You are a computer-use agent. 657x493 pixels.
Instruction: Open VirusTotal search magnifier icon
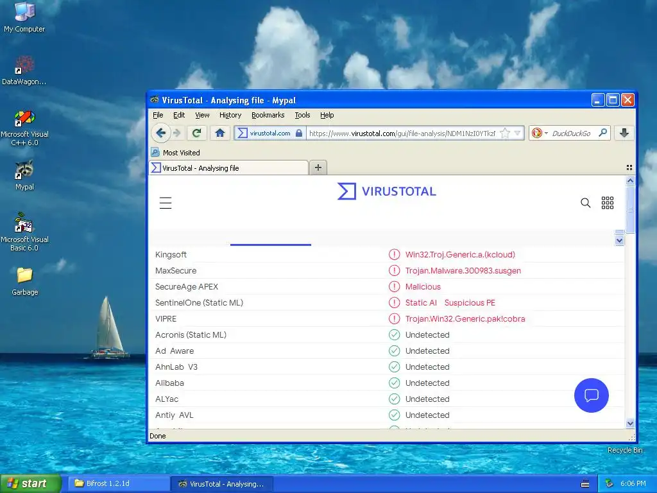[585, 203]
